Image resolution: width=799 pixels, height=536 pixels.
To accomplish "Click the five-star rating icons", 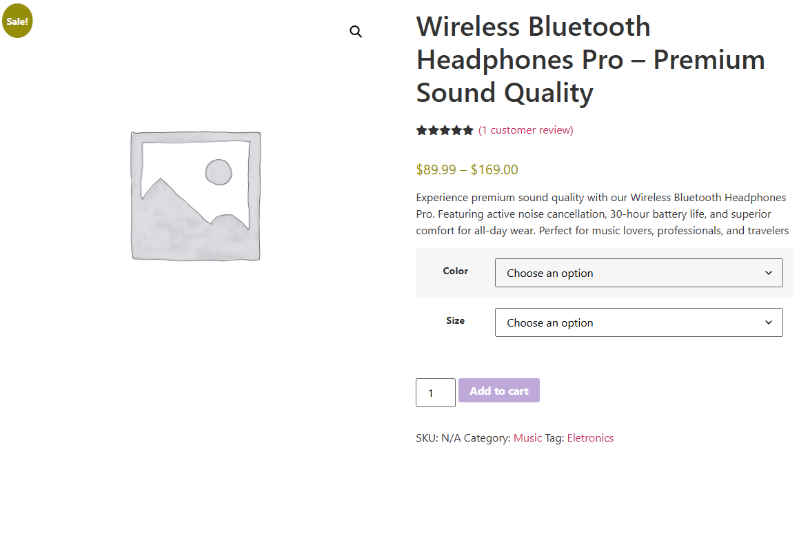I will 445,130.
